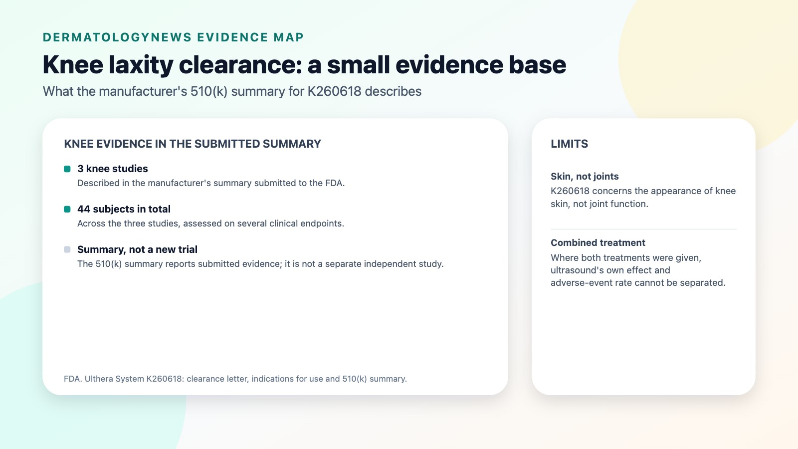Viewport: 798px width, 449px height.
Task: Click the 'KNEE EVIDENCE IN THE SUBMITTED SUMMARY' heading
Action: [193, 144]
